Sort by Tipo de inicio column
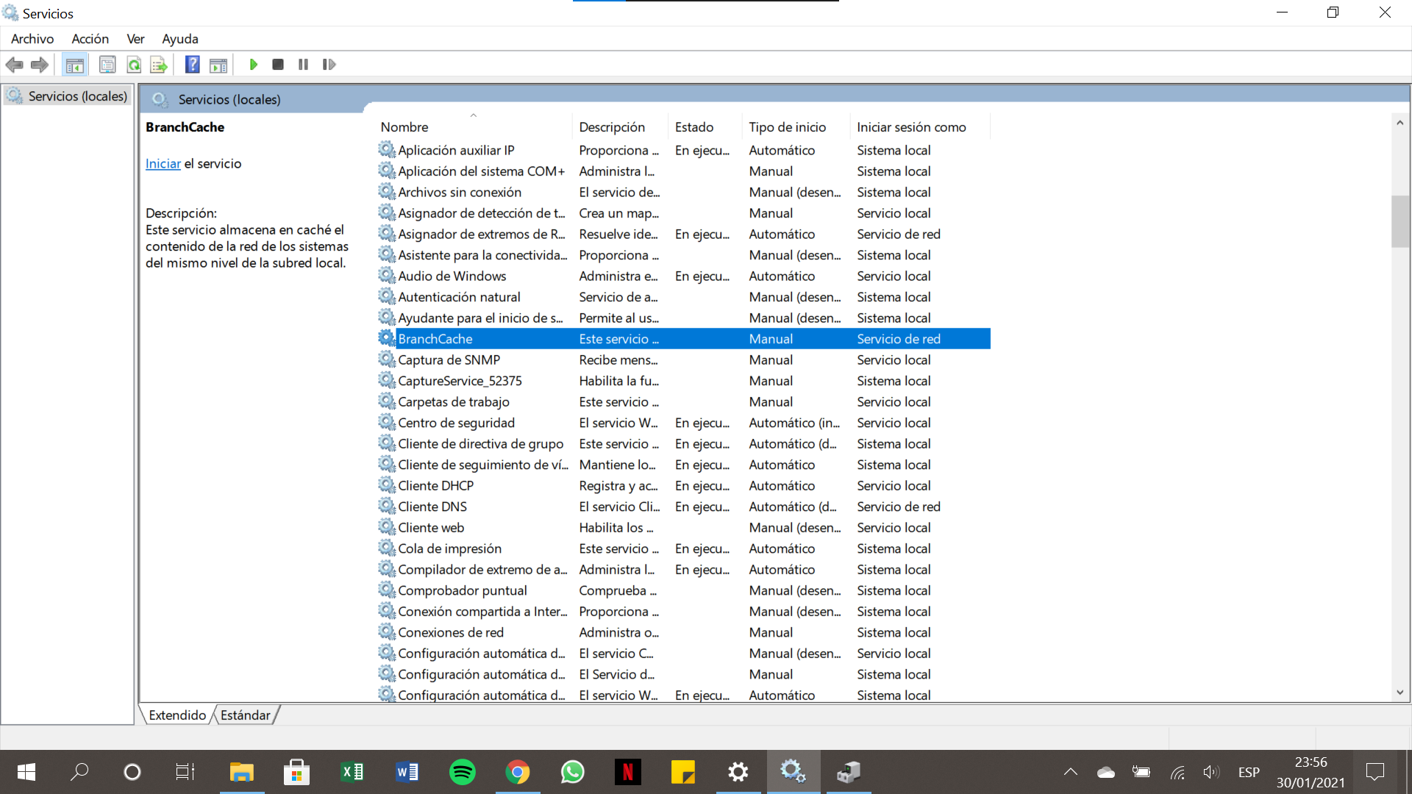 [x=787, y=127]
